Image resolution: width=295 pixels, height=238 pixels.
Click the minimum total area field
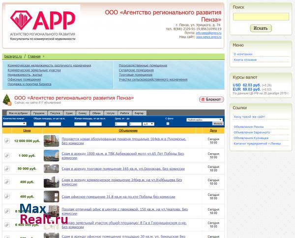(39, 124)
